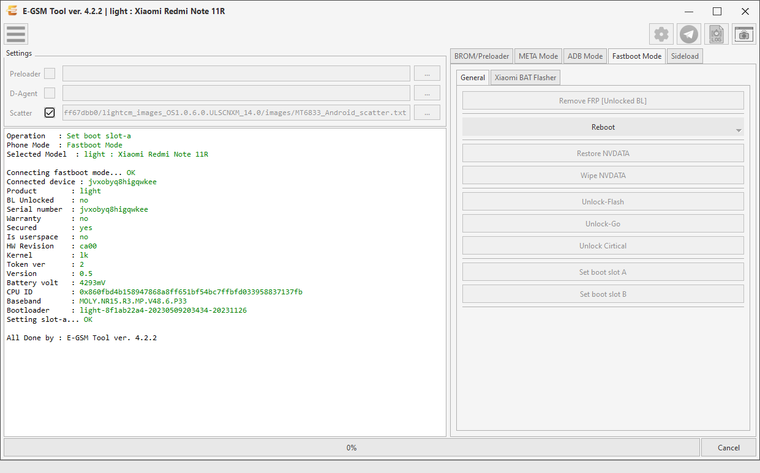760x473 pixels.
Task: Click the Preloader path field
Action: (x=236, y=73)
